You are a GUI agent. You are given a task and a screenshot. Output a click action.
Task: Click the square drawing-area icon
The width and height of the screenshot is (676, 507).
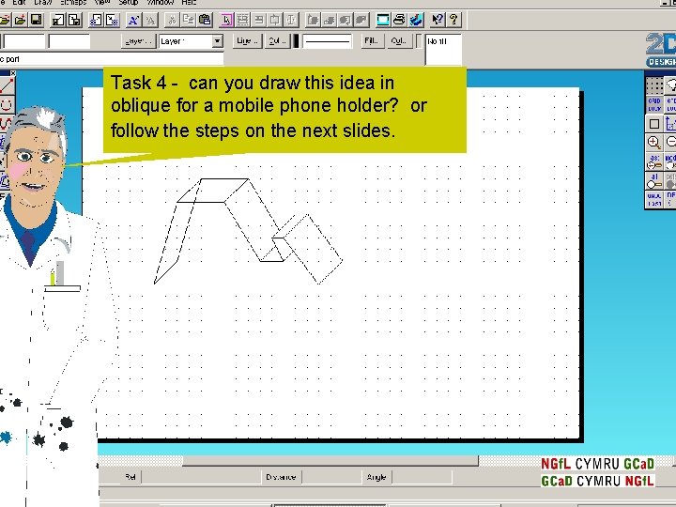654,124
